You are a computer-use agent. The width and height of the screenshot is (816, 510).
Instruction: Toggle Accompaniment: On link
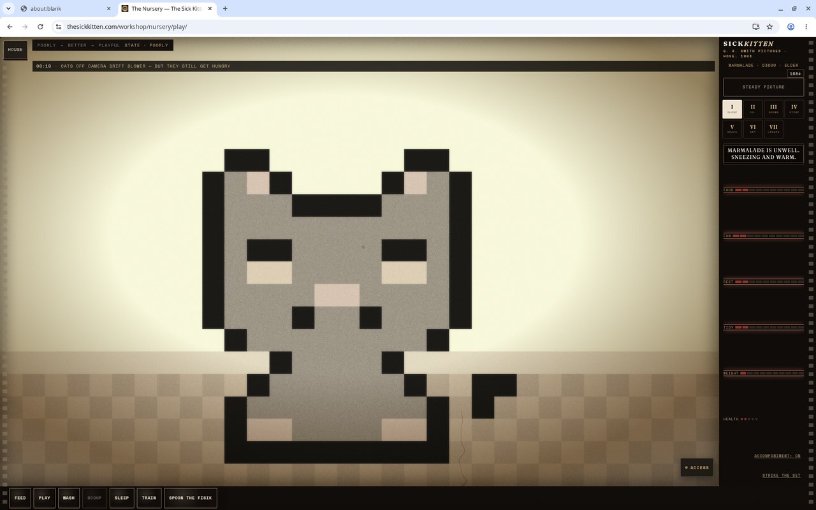tap(777, 456)
